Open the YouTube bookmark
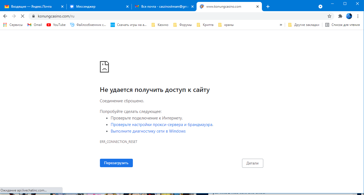364x195 pixels. [x=56, y=25]
